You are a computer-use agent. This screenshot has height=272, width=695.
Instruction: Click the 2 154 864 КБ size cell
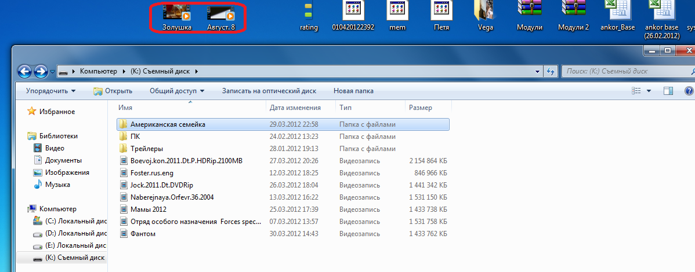pyautogui.click(x=428, y=160)
